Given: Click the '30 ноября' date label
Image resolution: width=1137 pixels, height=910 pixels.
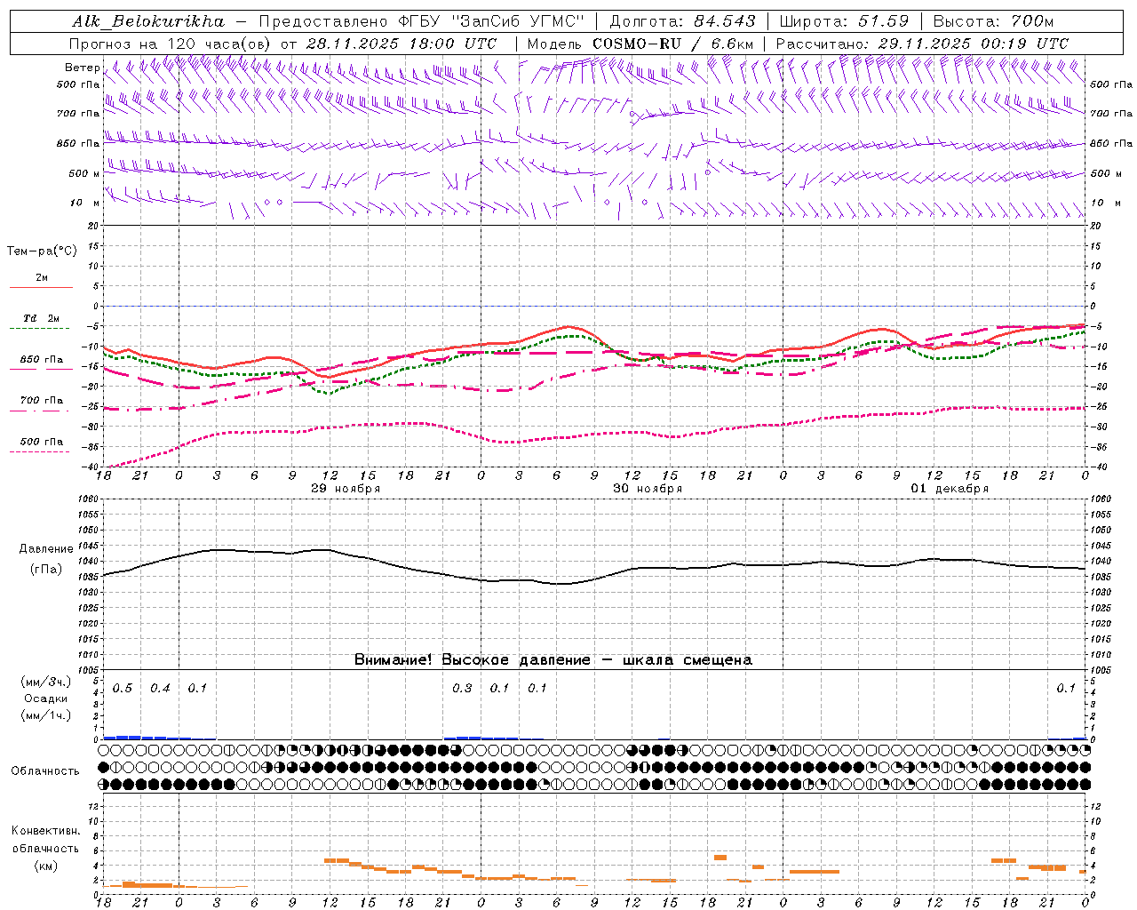Looking at the screenshot, I should [648, 489].
